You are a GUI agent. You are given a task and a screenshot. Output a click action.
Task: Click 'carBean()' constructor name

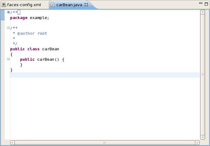[48, 59]
